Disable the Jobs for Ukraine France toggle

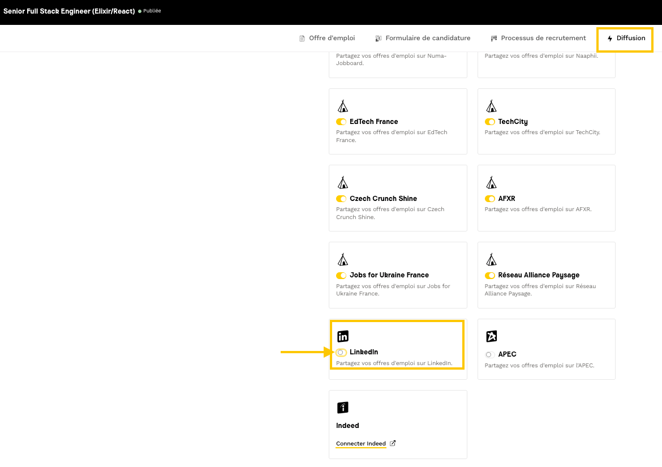point(341,276)
